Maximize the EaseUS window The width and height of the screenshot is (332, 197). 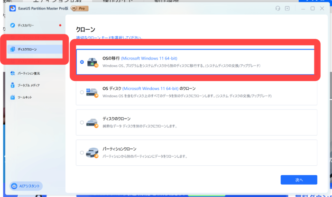coord(313,9)
